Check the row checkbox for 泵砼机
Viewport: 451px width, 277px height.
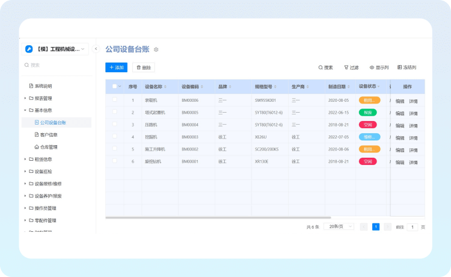point(114,100)
